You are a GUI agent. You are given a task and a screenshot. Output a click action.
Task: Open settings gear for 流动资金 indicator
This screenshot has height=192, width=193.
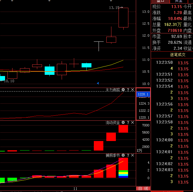tap(123, 123)
